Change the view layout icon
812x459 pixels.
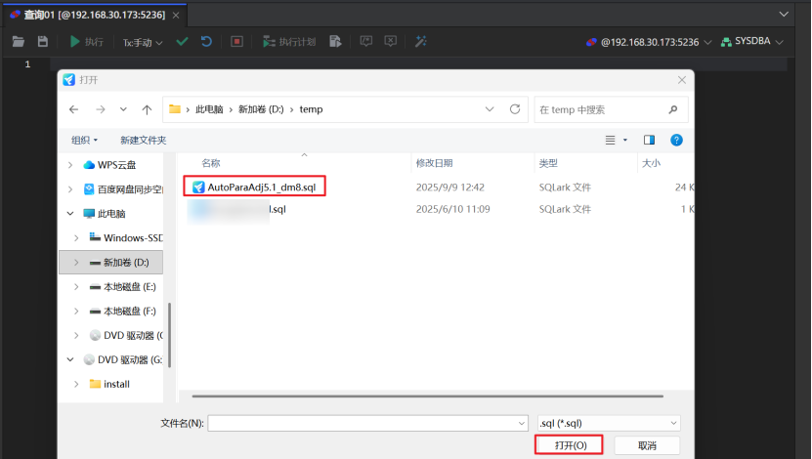[611, 141]
